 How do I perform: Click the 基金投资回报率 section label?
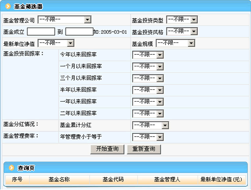pyautogui.click(x=23, y=54)
